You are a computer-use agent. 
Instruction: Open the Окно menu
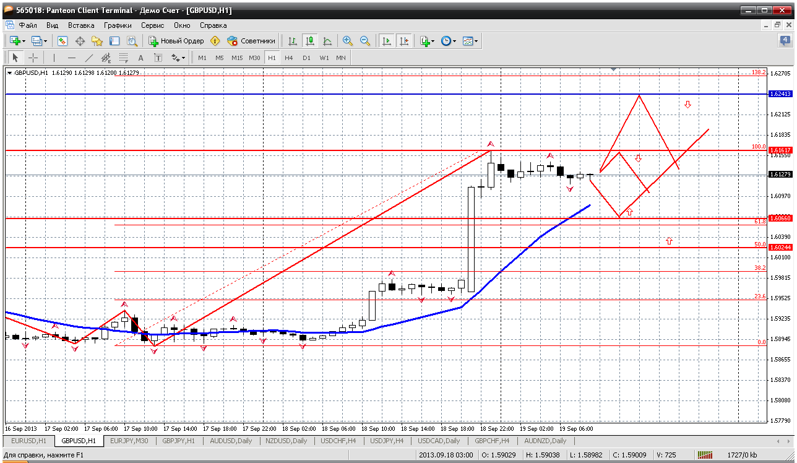coord(182,25)
